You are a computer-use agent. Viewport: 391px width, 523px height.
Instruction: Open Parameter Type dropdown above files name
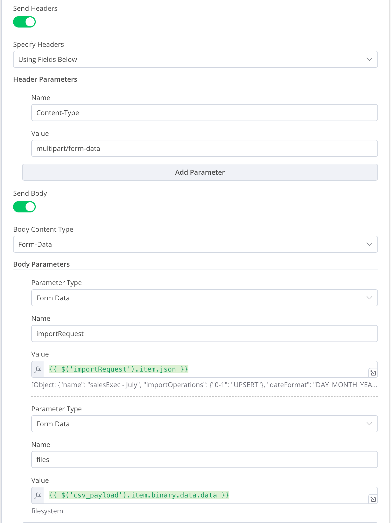coord(204,424)
